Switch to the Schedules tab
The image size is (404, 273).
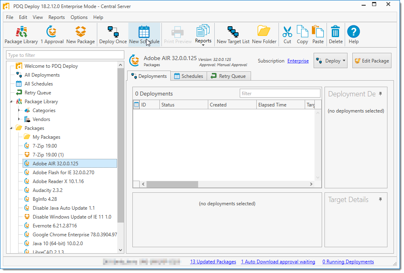(188, 76)
